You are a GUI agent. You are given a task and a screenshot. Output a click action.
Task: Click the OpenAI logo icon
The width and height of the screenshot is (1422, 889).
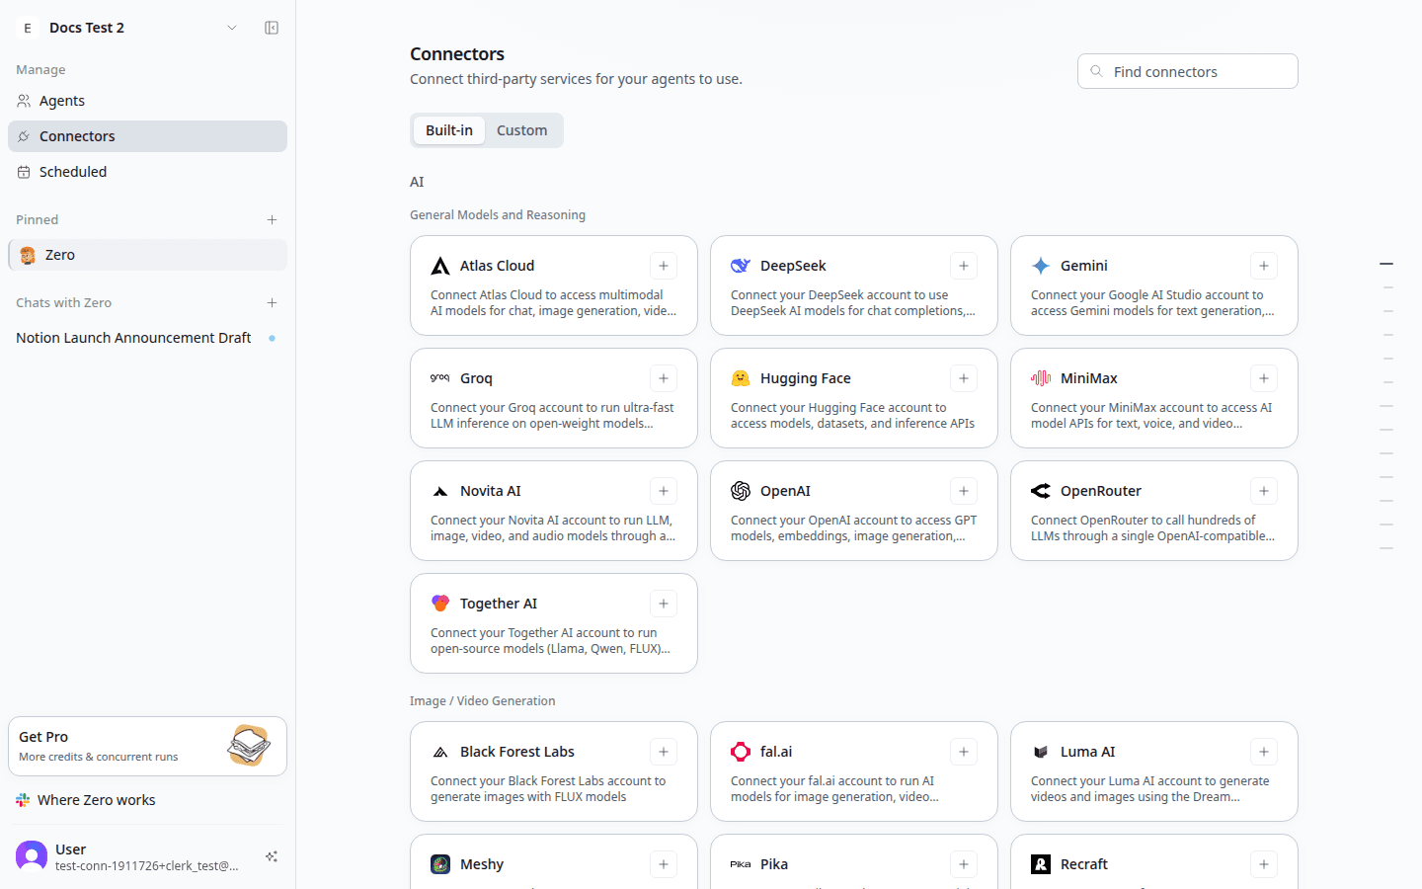pyautogui.click(x=741, y=491)
